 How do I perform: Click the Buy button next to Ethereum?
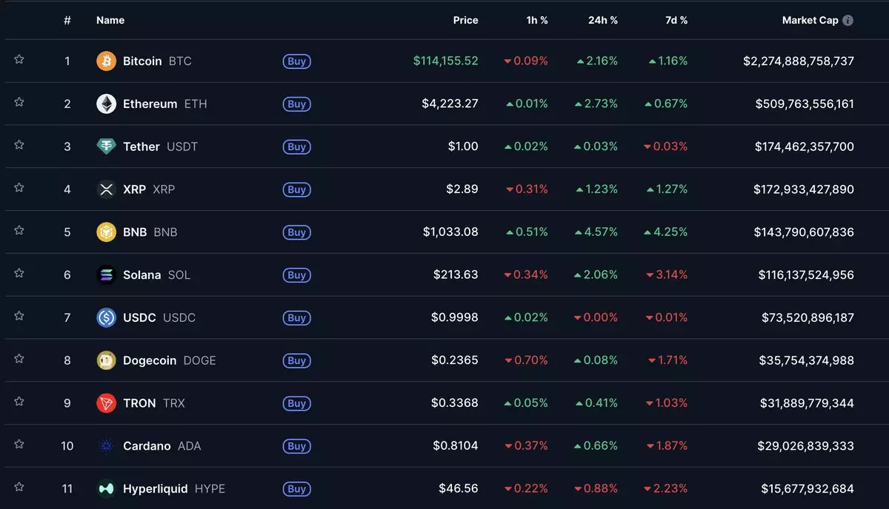point(296,104)
